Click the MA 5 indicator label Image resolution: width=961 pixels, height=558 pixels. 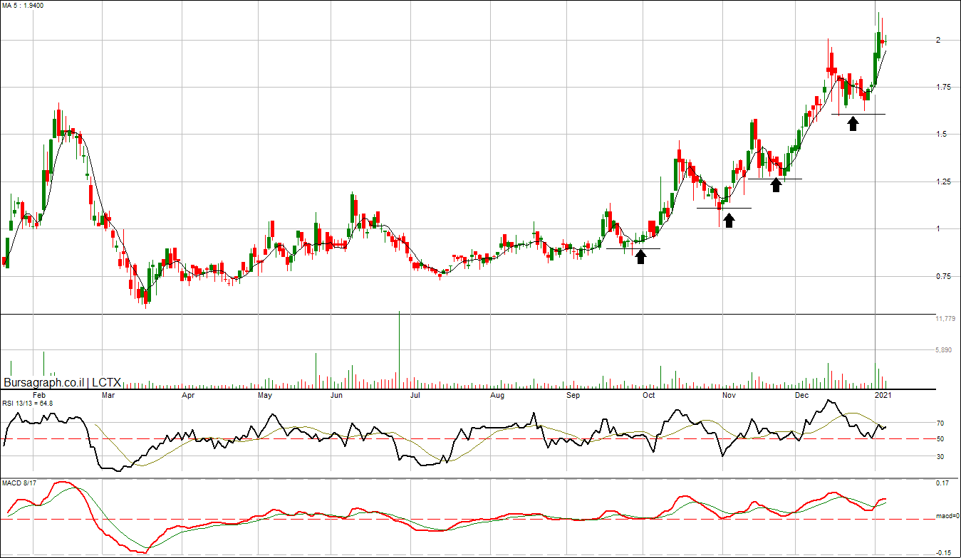coord(24,5)
